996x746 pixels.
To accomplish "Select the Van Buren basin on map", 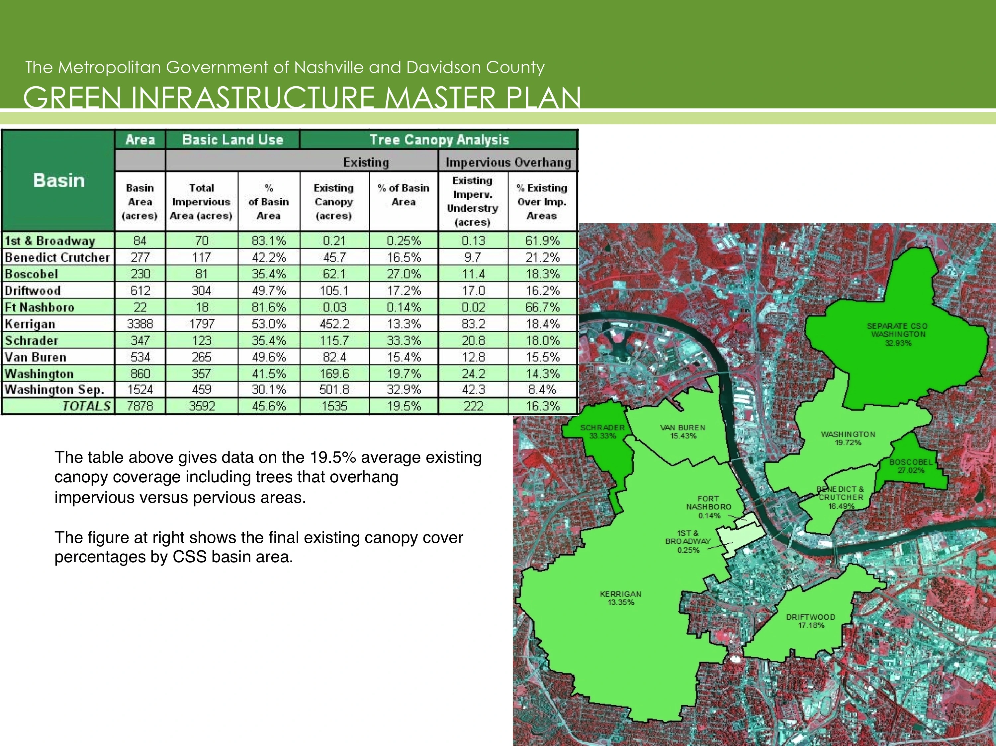I will 682,432.
